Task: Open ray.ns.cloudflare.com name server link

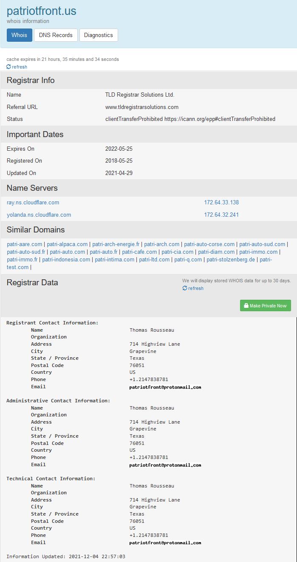Action: 33,203
